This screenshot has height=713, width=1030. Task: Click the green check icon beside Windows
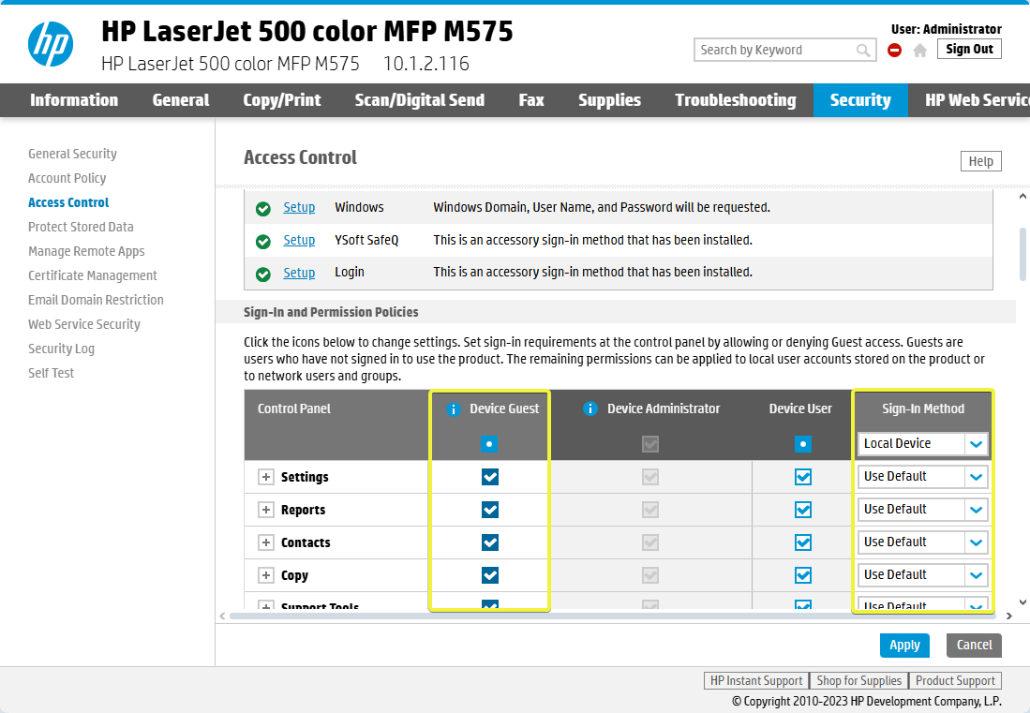tap(263, 209)
